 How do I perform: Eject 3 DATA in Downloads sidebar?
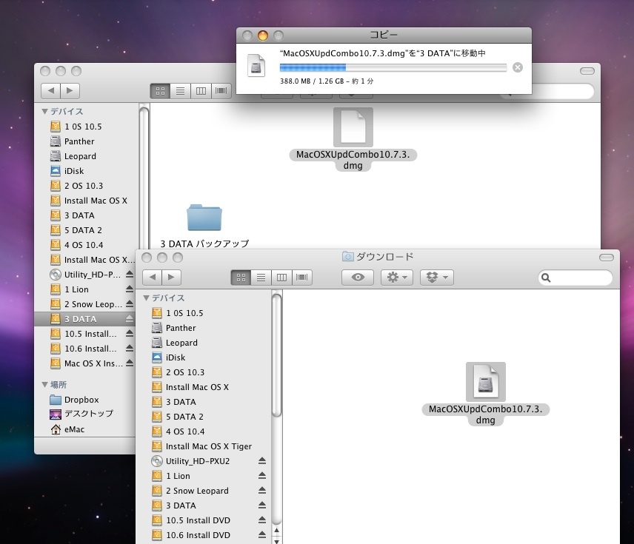[x=262, y=506]
